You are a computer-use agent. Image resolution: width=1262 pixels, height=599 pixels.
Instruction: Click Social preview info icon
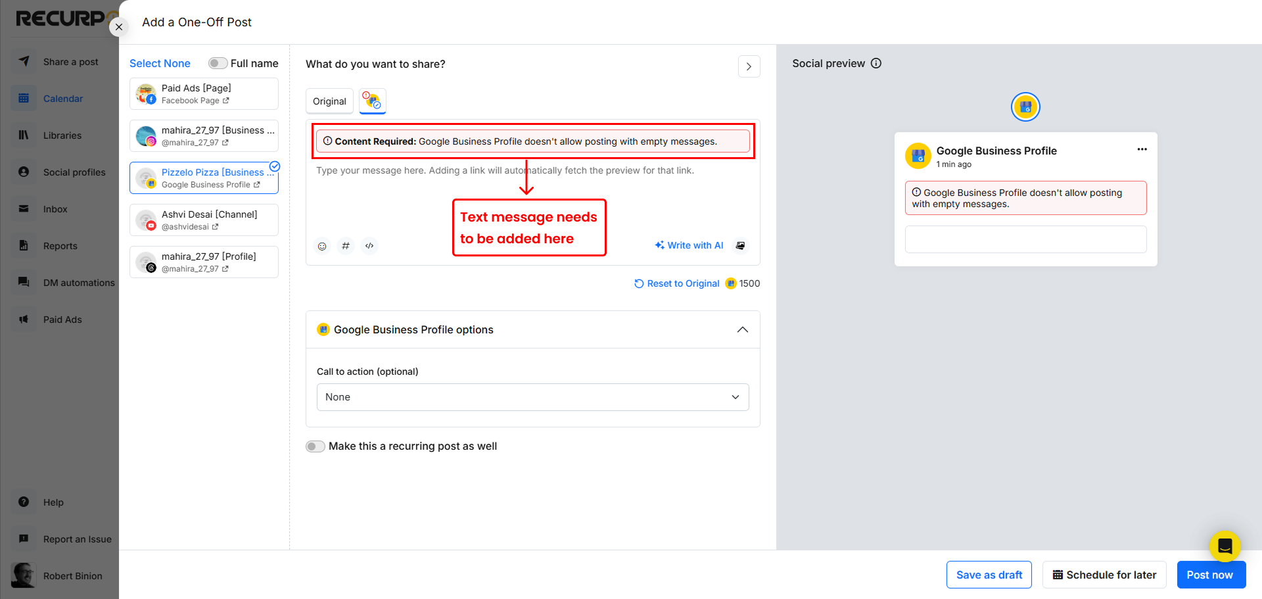click(x=876, y=63)
